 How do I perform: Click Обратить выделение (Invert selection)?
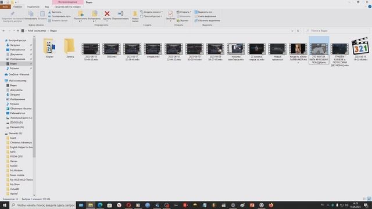207,21
